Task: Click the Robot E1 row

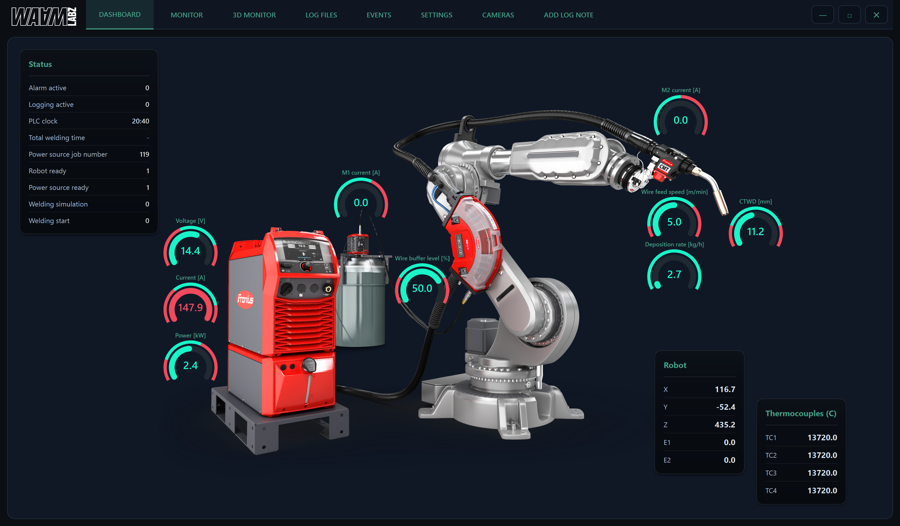Action: click(699, 442)
